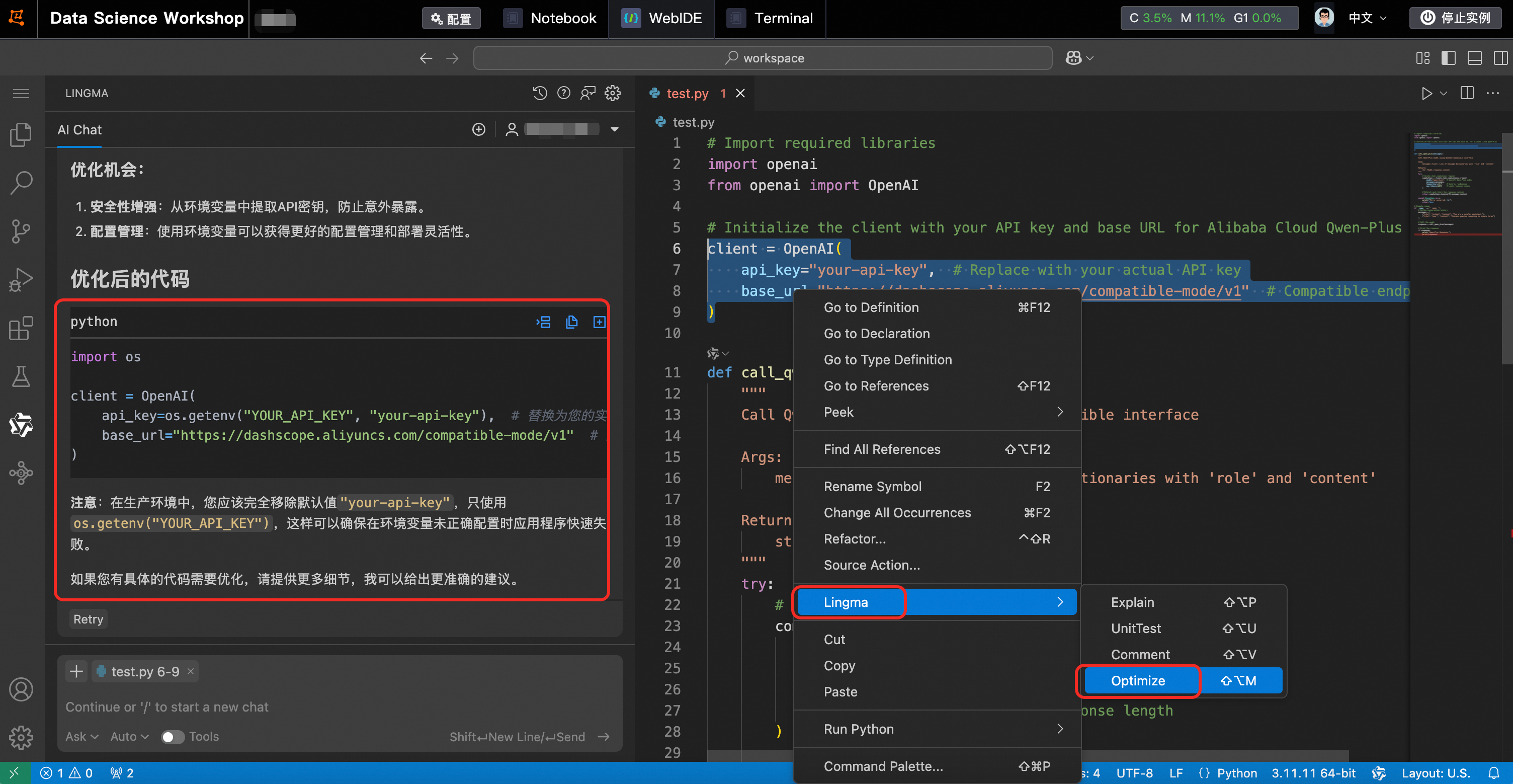
Task: Open Extensions view in activity bar
Action: coord(21,328)
